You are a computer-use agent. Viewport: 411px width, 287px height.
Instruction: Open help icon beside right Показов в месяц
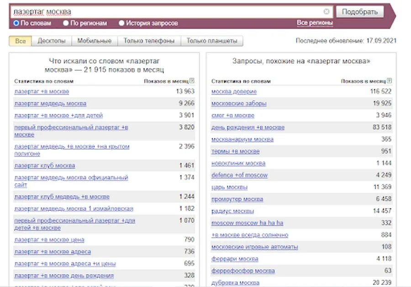(389, 81)
